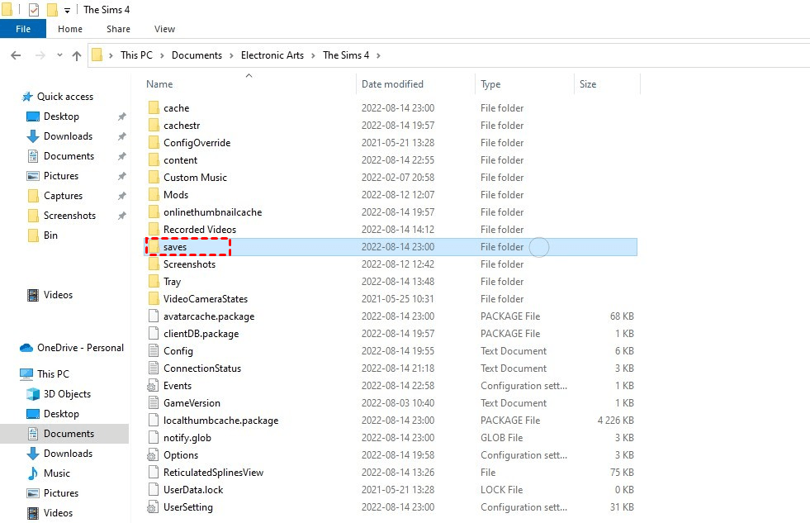Expand the chevron after Electronic Arts breadcrumb

(x=313, y=56)
